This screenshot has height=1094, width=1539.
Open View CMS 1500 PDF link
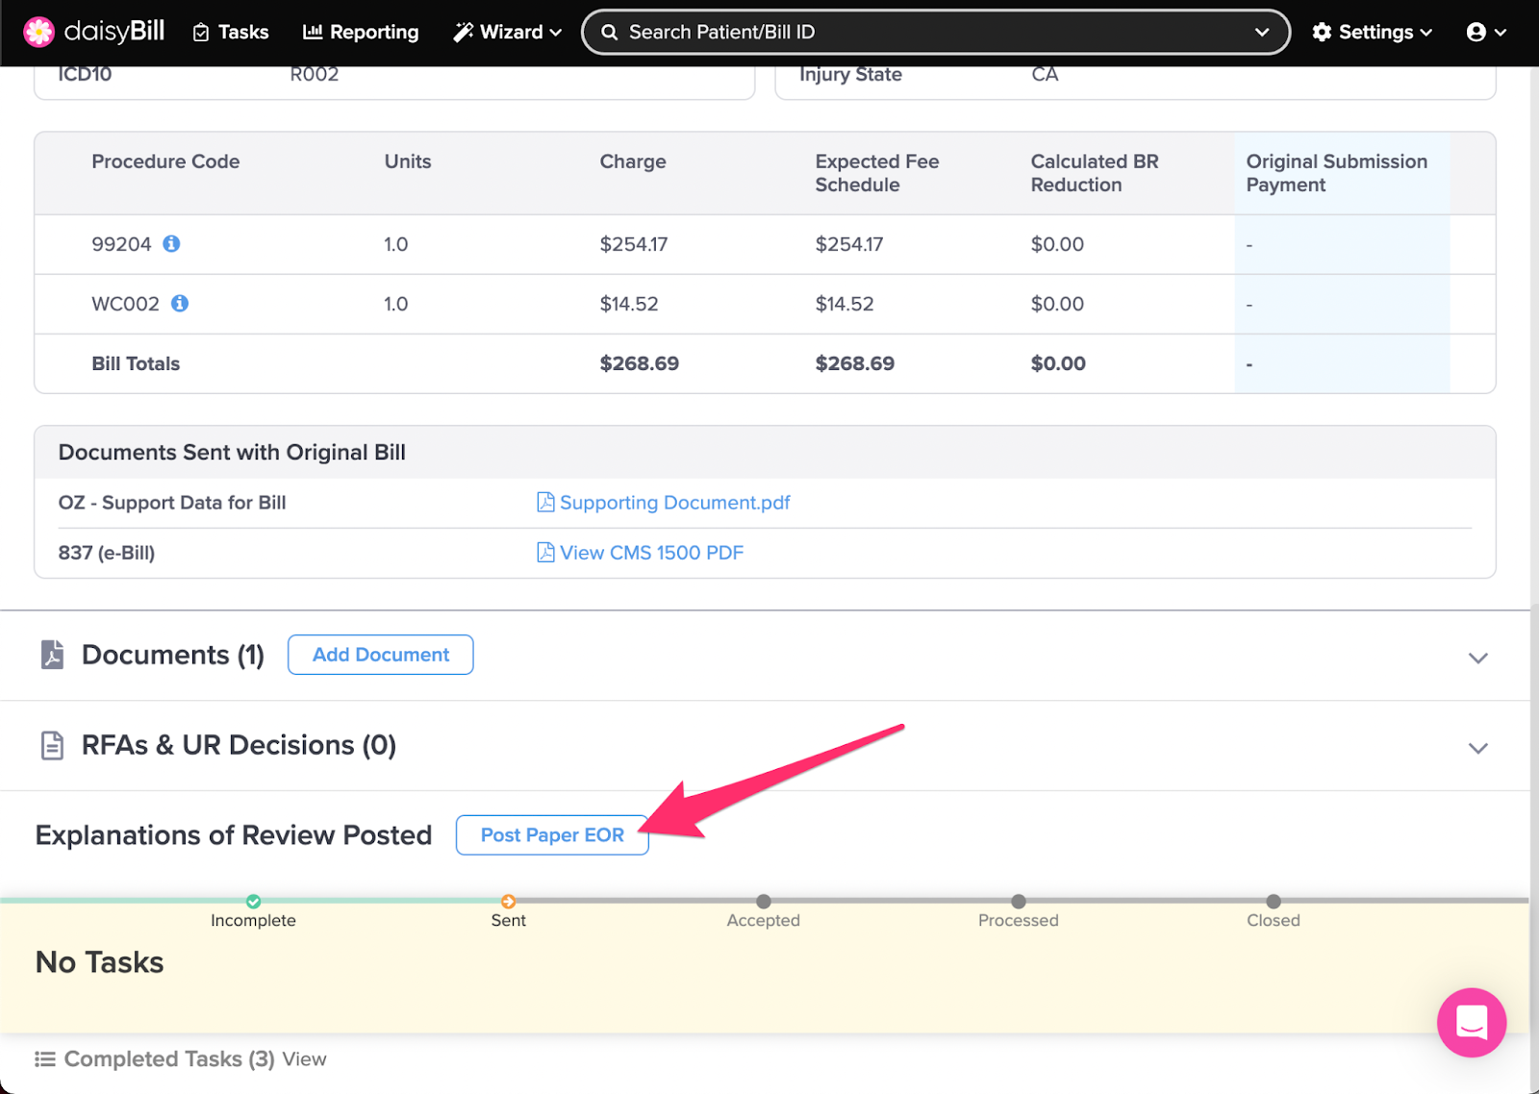point(650,553)
